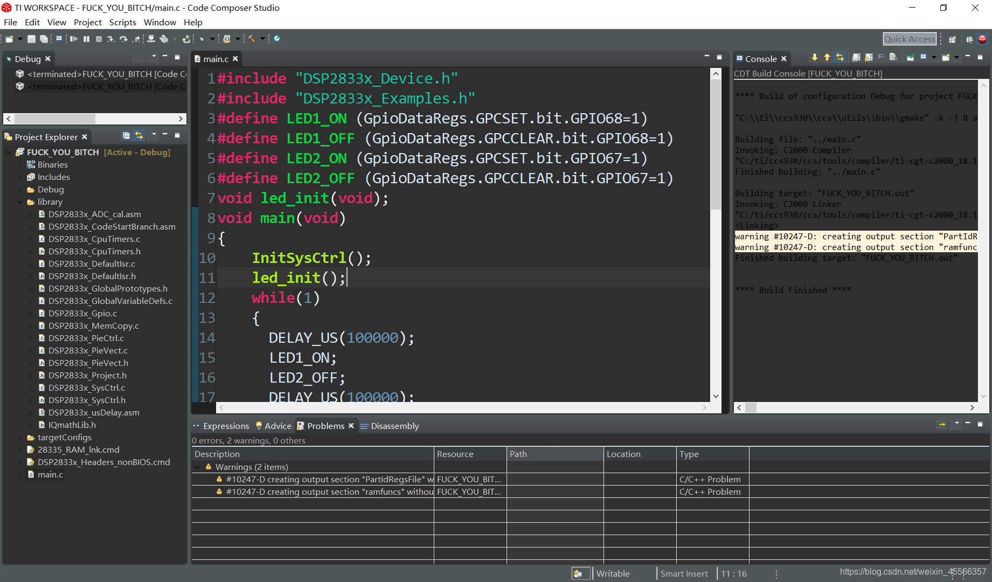Toggle Smart Insert mode in status bar
The image size is (992, 582).
(684, 573)
